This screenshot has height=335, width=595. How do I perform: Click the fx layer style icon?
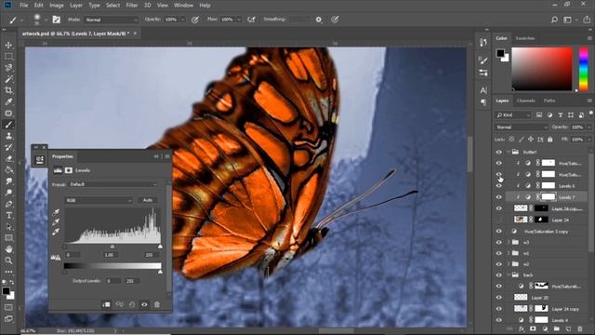tap(522, 328)
